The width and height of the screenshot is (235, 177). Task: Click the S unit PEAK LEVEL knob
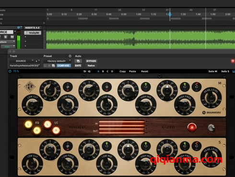pos(211,157)
